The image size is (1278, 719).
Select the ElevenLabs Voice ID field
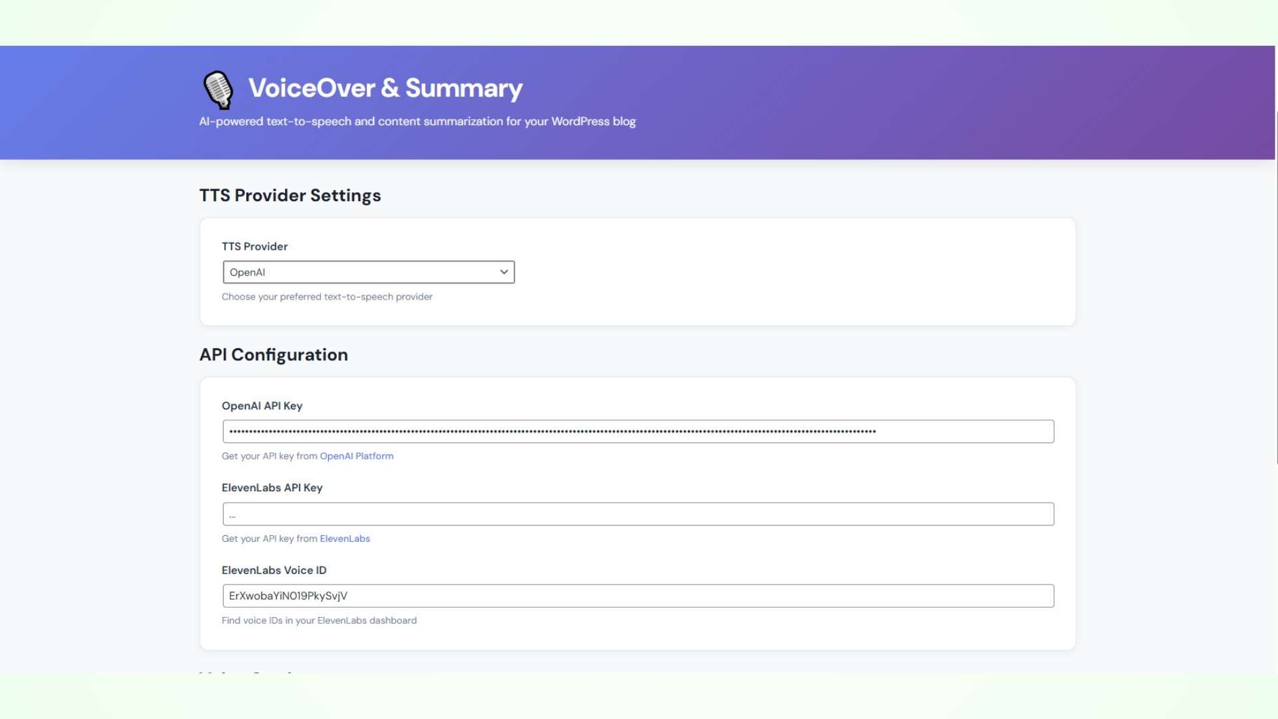pyautogui.click(x=638, y=595)
